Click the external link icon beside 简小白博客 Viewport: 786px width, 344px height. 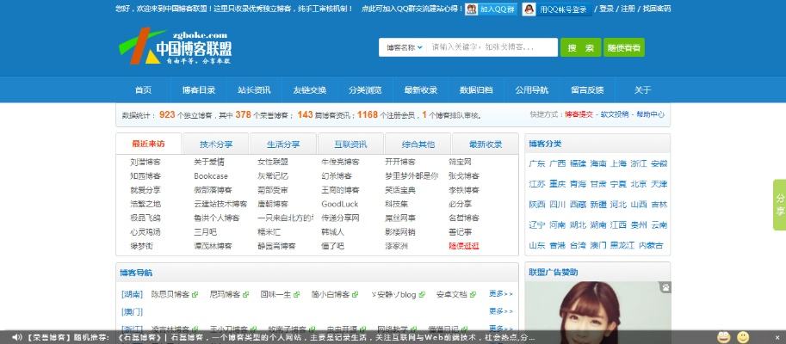click(355, 294)
